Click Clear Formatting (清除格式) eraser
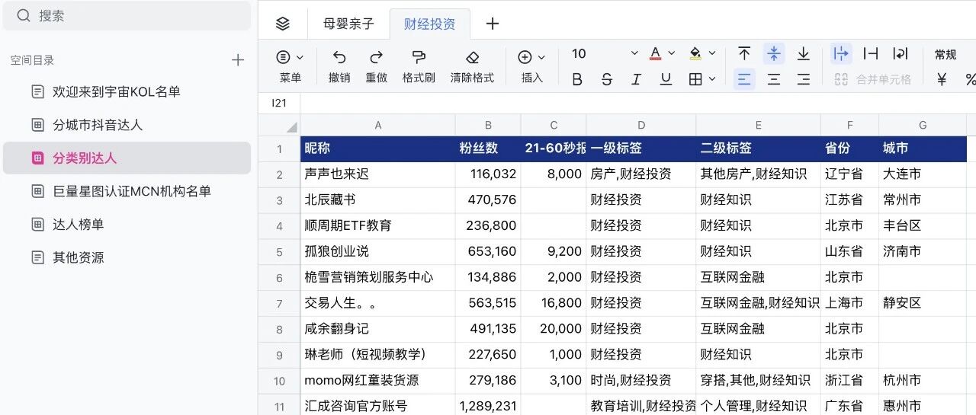Viewport: 976px width, 415px height. [x=472, y=57]
